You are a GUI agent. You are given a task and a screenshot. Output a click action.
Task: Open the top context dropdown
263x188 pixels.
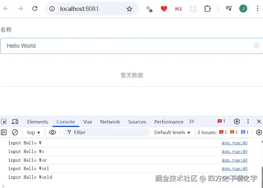coord(34,132)
